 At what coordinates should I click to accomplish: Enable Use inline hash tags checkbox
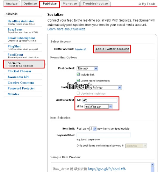point(78,93)
